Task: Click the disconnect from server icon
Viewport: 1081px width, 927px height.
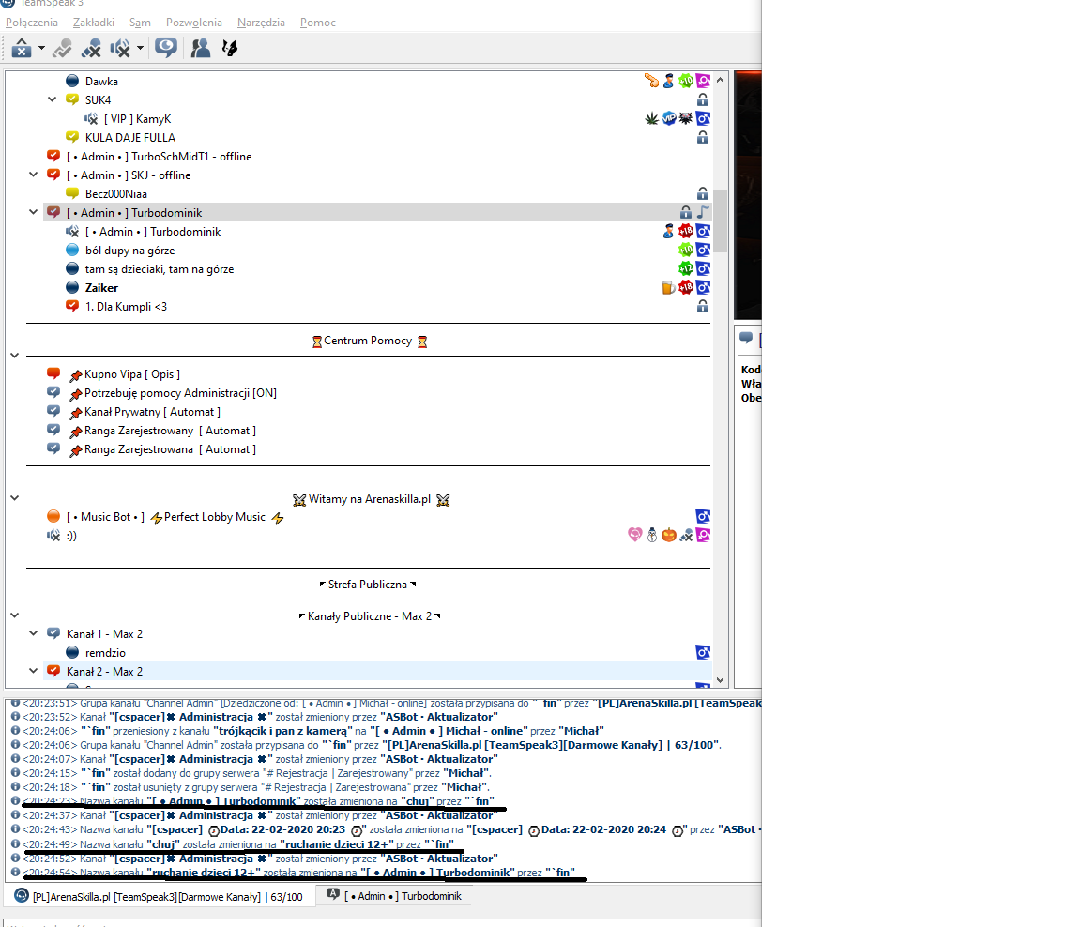Action: coord(22,48)
